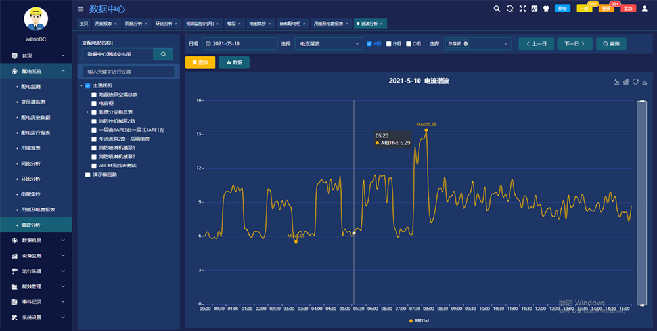
Task: Open the theme skin shirt icon
Action: click(546, 9)
